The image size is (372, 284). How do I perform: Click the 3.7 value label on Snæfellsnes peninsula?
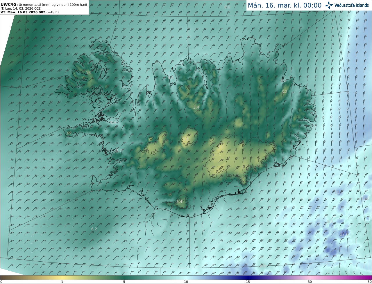(69, 133)
